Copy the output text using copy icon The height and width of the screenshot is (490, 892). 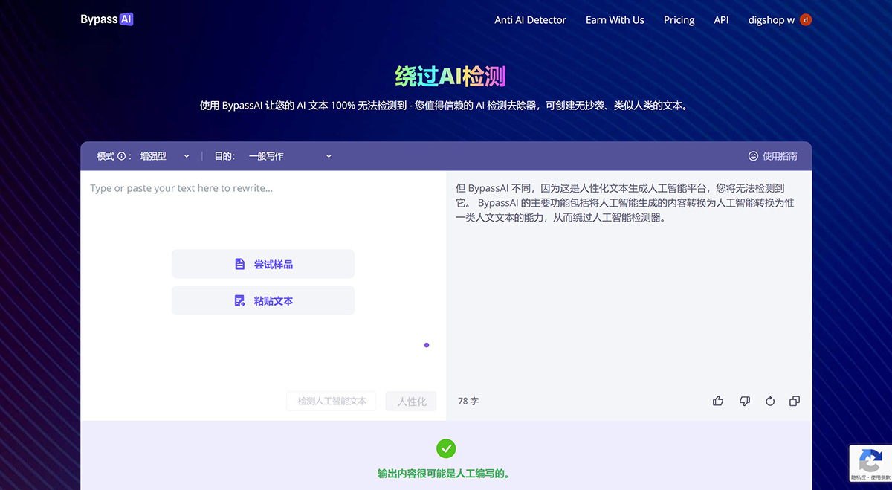point(795,401)
